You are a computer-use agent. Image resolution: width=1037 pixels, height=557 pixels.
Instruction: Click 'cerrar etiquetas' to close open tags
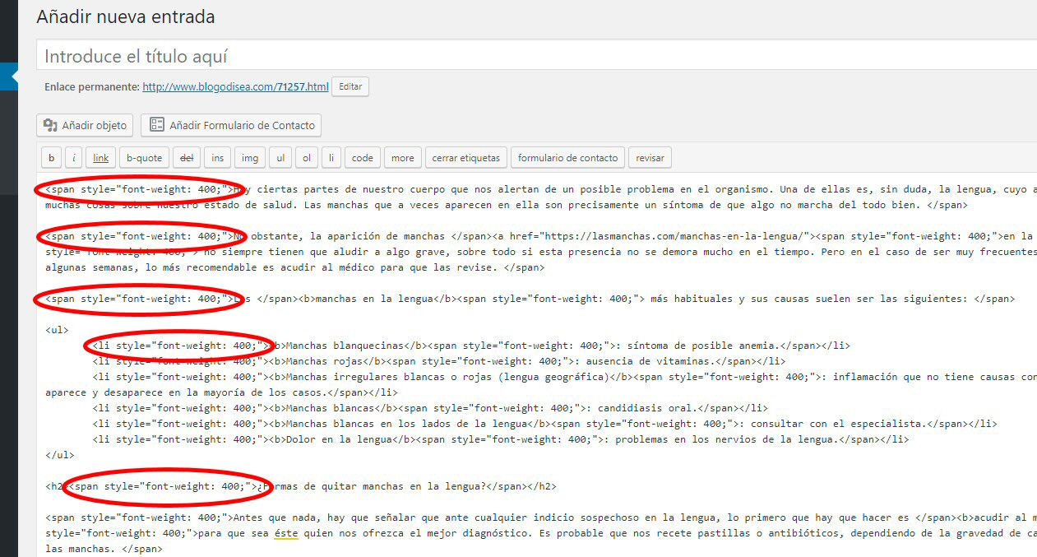465,158
